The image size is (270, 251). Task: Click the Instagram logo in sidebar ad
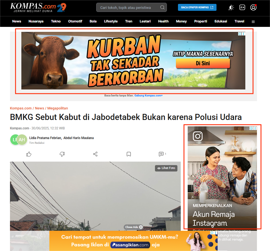(x=198, y=136)
